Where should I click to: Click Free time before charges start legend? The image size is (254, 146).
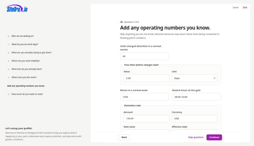pyautogui.click(x=141, y=65)
